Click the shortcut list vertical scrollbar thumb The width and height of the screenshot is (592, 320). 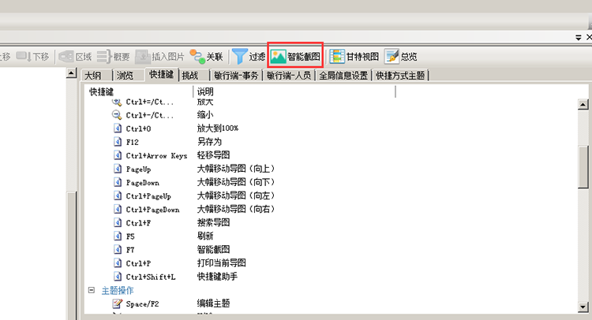click(583, 166)
